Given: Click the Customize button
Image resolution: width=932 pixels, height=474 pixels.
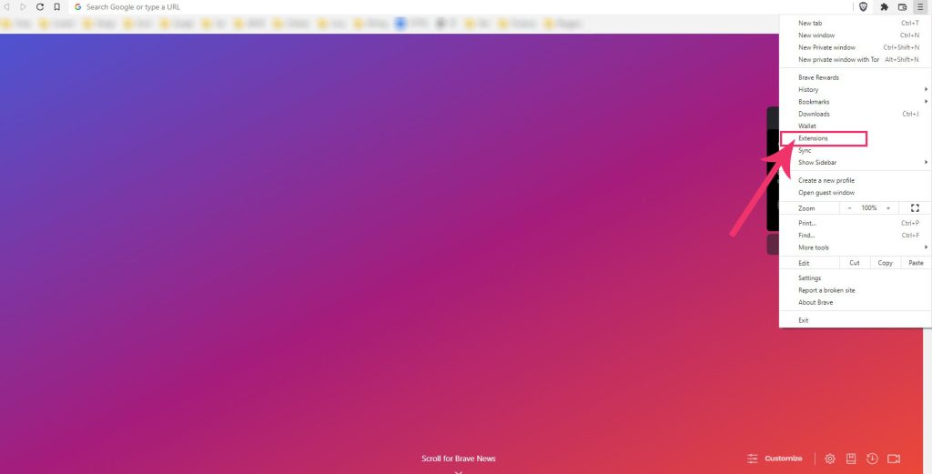Looking at the screenshot, I should (775, 459).
